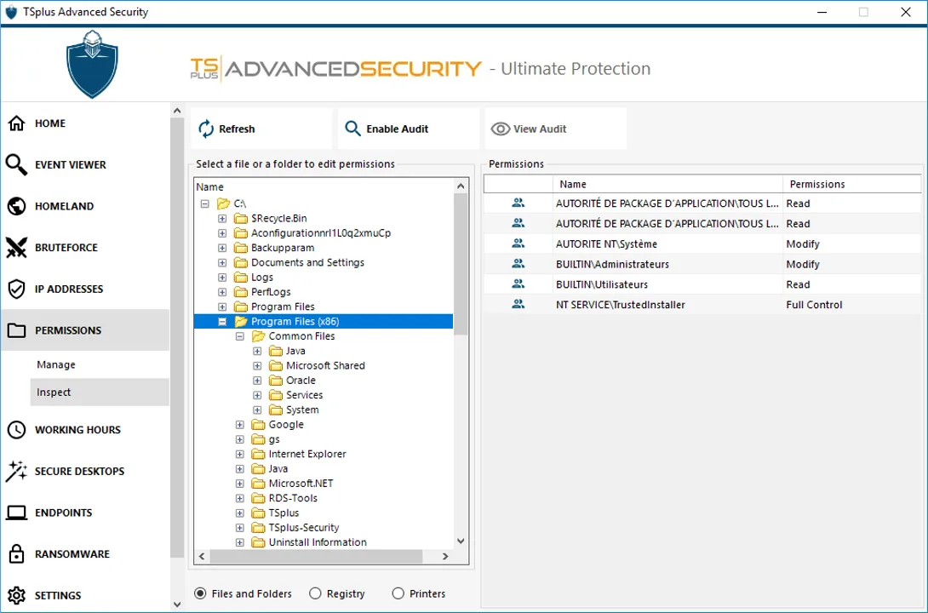Click the TSplus knight shield logo
Viewport: 928px width, 613px height.
(x=92, y=64)
